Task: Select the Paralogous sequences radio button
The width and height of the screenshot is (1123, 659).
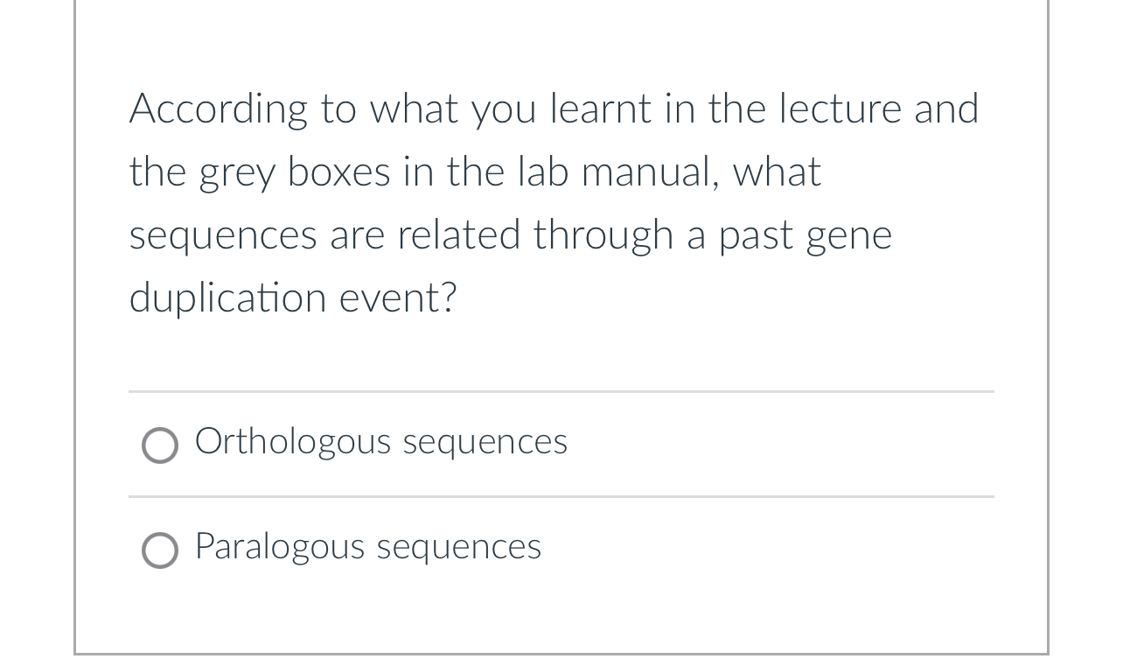Action: click(160, 550)
